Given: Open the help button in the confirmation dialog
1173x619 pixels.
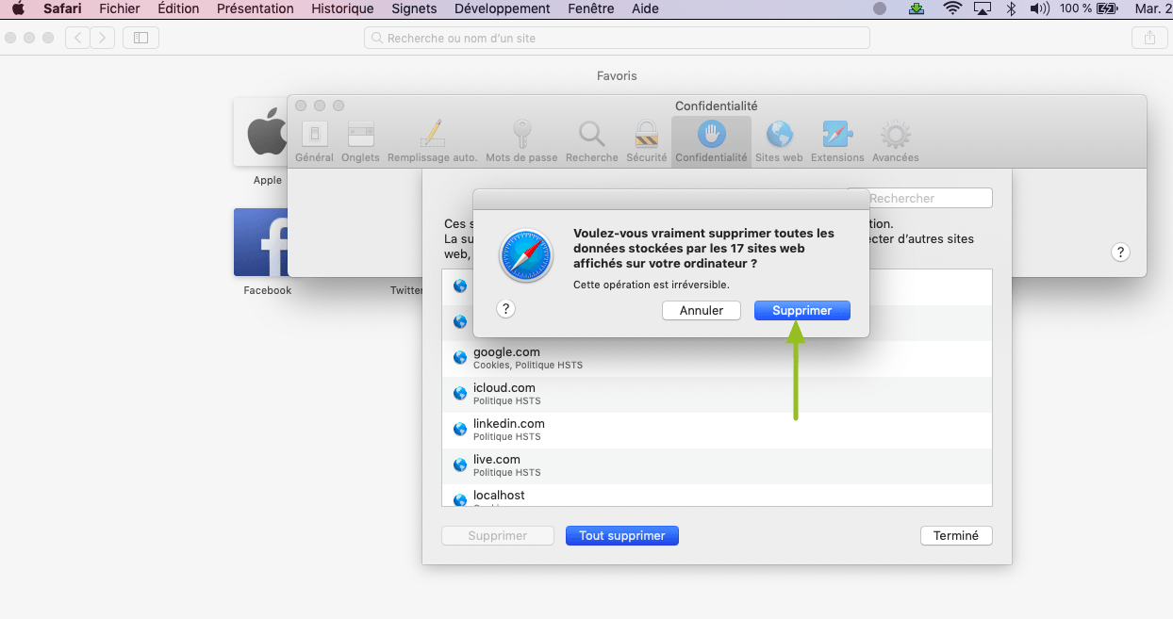Looking at the screenshot, I should tap(505, 309).
